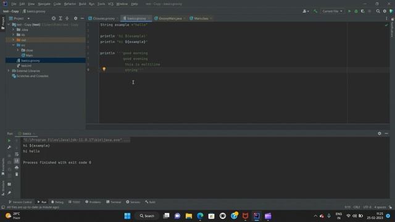The width and height of the screenshot is (395, 222).
Task: Open the Debug tool window button
Action: pyautogui.click(x=57, y=202)
